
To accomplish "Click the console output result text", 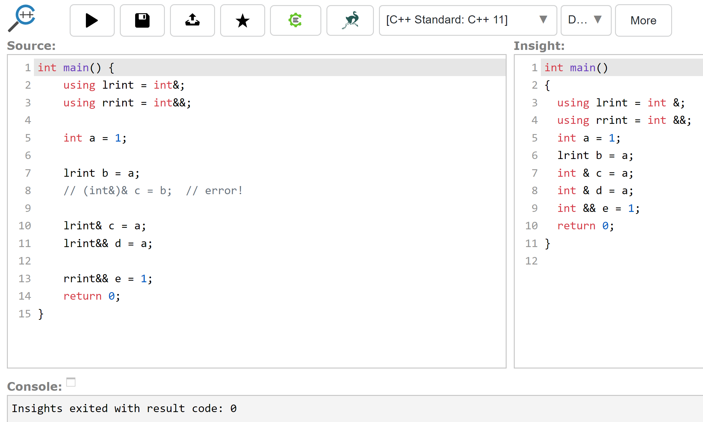I will (x=124, y=408).
